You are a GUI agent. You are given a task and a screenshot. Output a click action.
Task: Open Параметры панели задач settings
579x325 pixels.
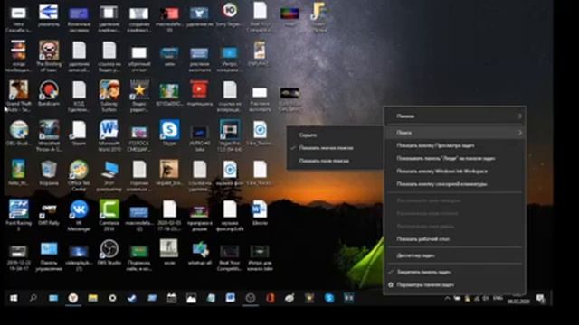455,285
